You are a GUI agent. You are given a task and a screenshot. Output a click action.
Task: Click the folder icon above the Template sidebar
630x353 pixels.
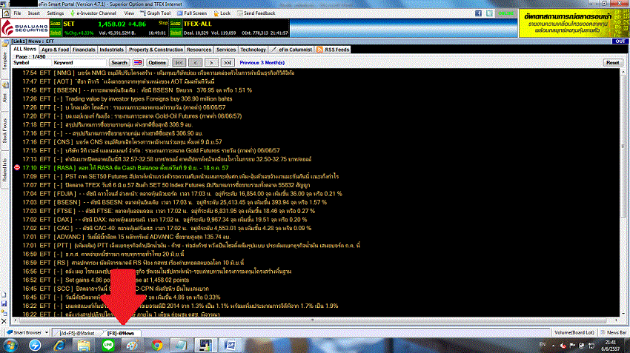(5, 43)
